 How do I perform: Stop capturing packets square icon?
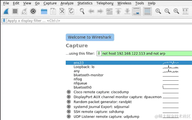pyautogui.click(x=15, y=11)
